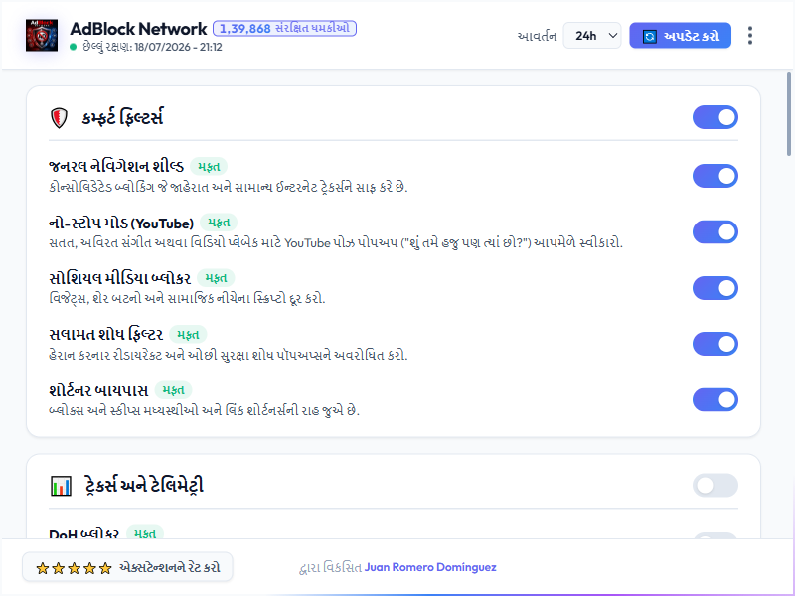This screenshot has height=596, width=795.
Task: Click the શોર્ટનર બાયપાસ title
Action: pyautogui.click(x=98, y=390)
